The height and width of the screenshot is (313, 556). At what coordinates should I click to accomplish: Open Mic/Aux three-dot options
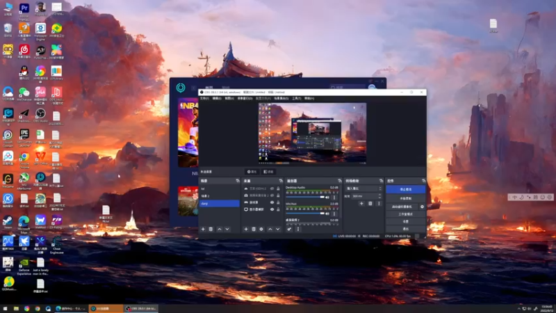click(334, 214)
